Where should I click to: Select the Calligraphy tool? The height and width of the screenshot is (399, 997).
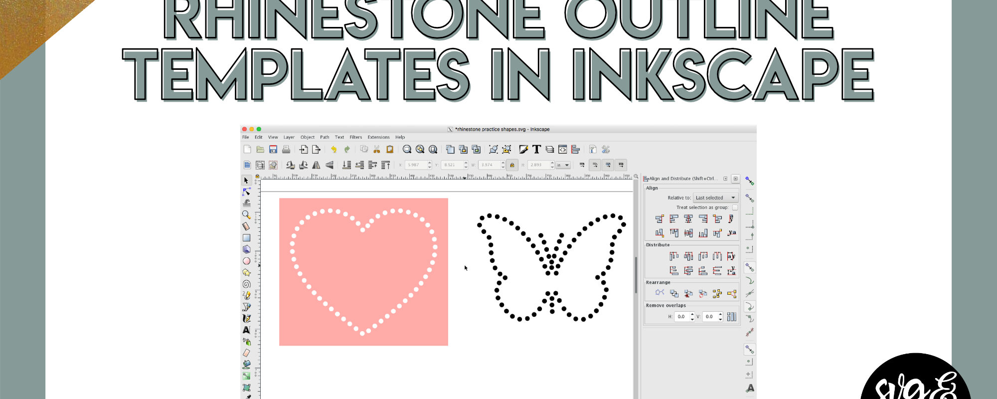tap(246, 318)
